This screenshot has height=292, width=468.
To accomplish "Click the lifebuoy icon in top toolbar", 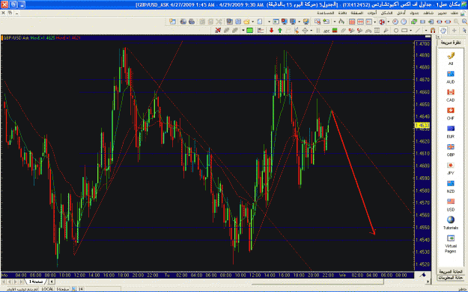I will point(382,22).
